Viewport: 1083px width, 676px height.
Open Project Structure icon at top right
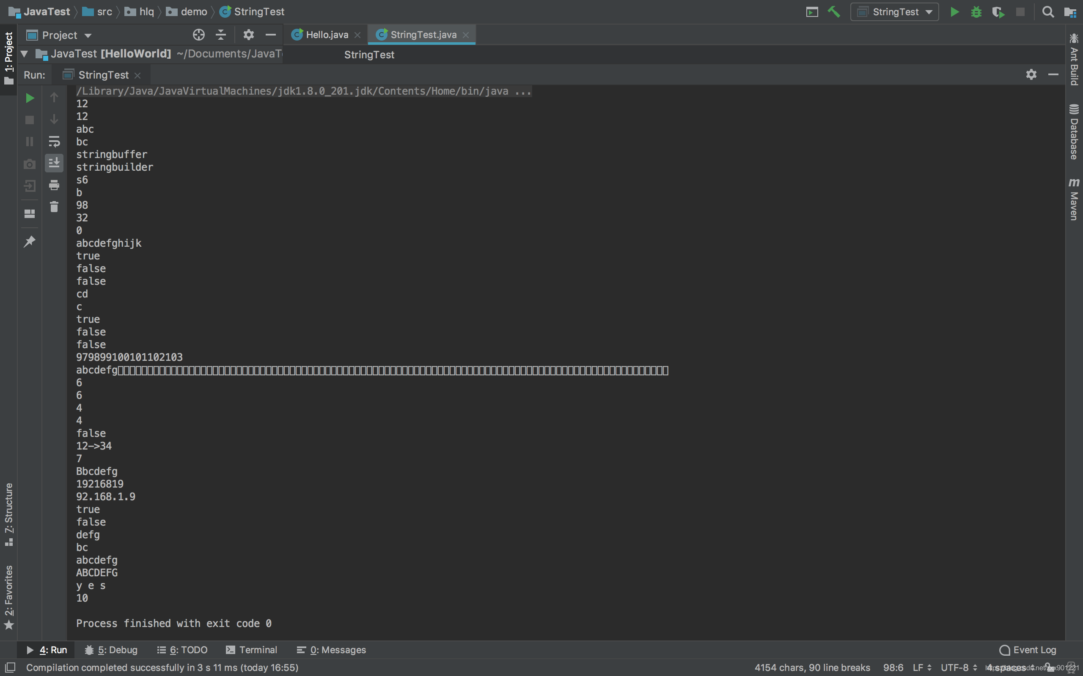click(1070, 12)
